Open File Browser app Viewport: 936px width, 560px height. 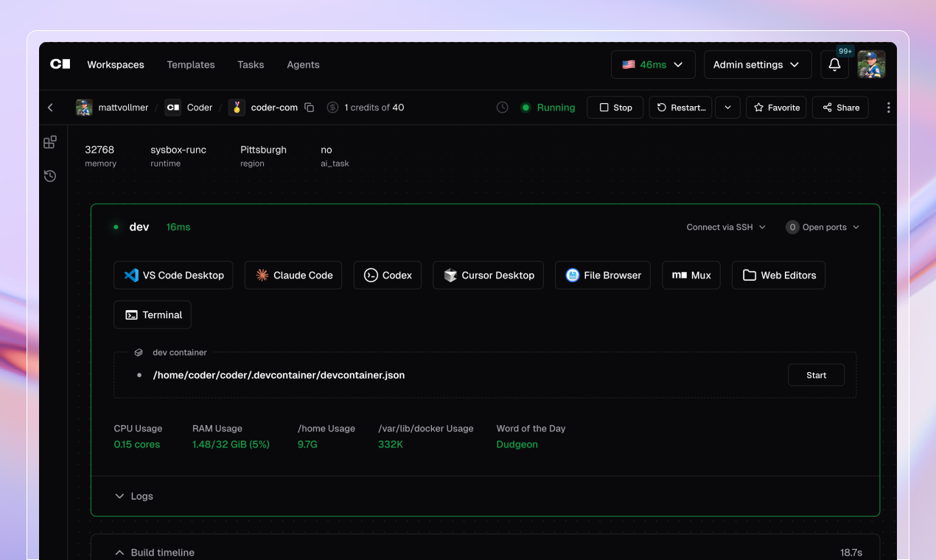tap(603, 275)
